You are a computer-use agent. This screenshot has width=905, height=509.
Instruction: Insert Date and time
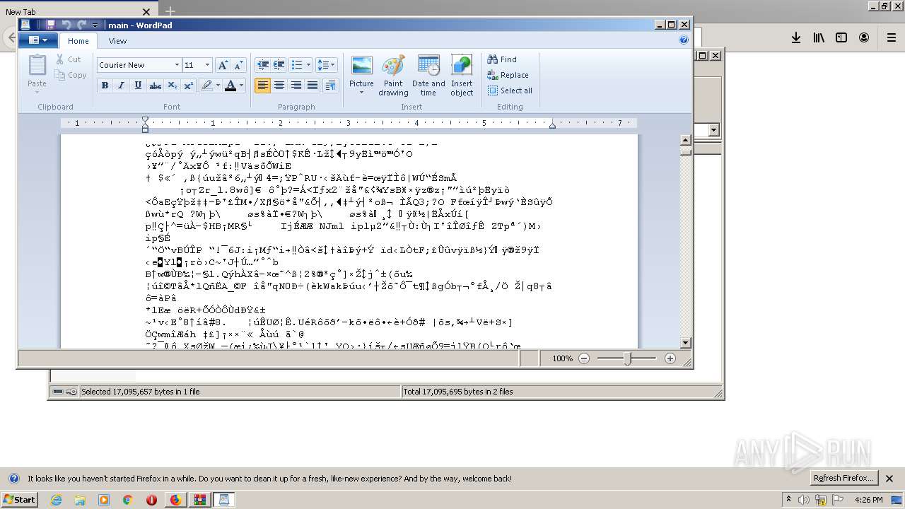428,75
